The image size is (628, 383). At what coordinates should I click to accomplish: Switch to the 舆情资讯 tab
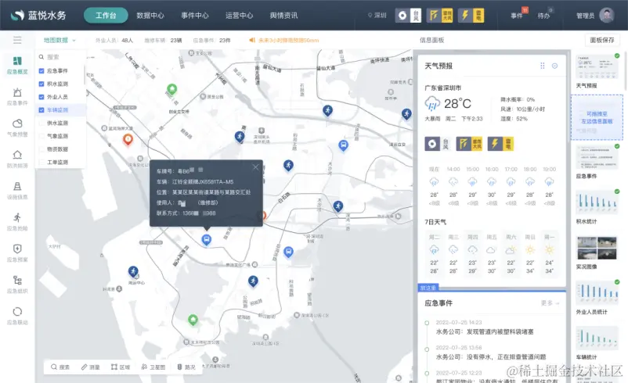pyautogui.click(x=283, y=16)
